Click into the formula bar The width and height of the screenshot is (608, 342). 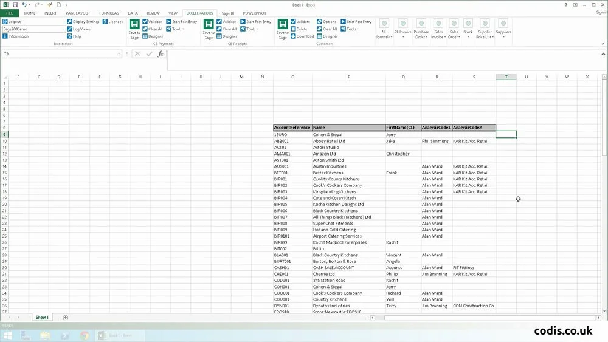pyautogui.click(x=384, y=60)
